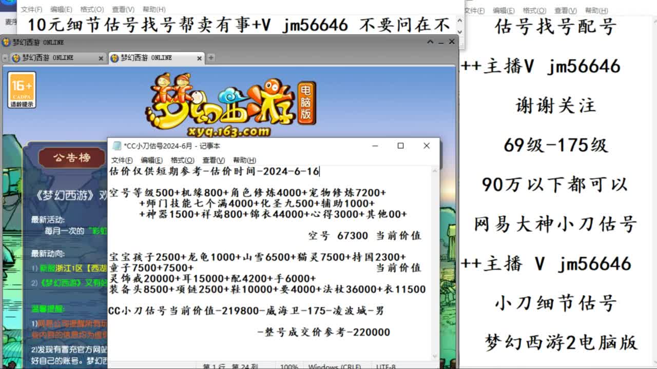
Task: Add a new game tab with plus button
Action: 210,58
